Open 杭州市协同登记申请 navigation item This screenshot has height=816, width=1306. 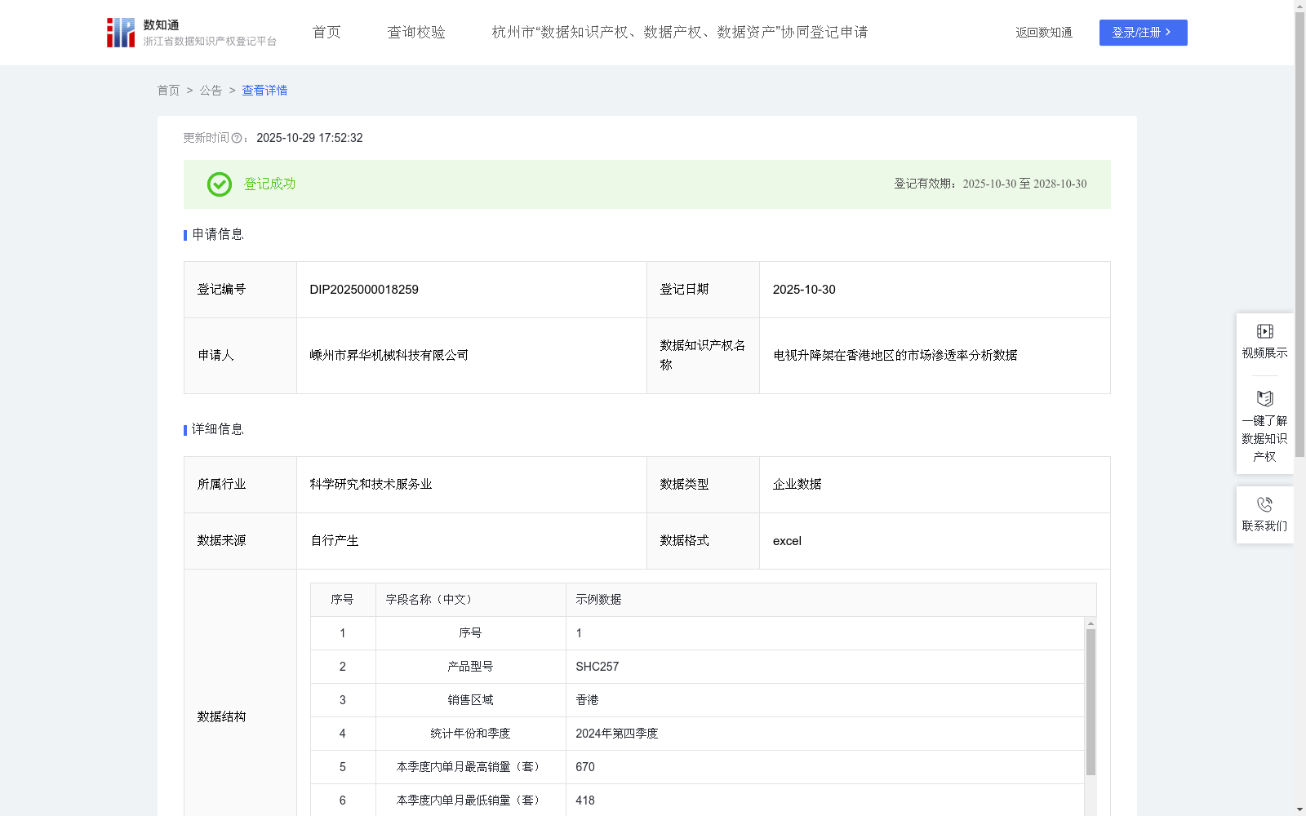pyautogui.click(x=680, y=33)
